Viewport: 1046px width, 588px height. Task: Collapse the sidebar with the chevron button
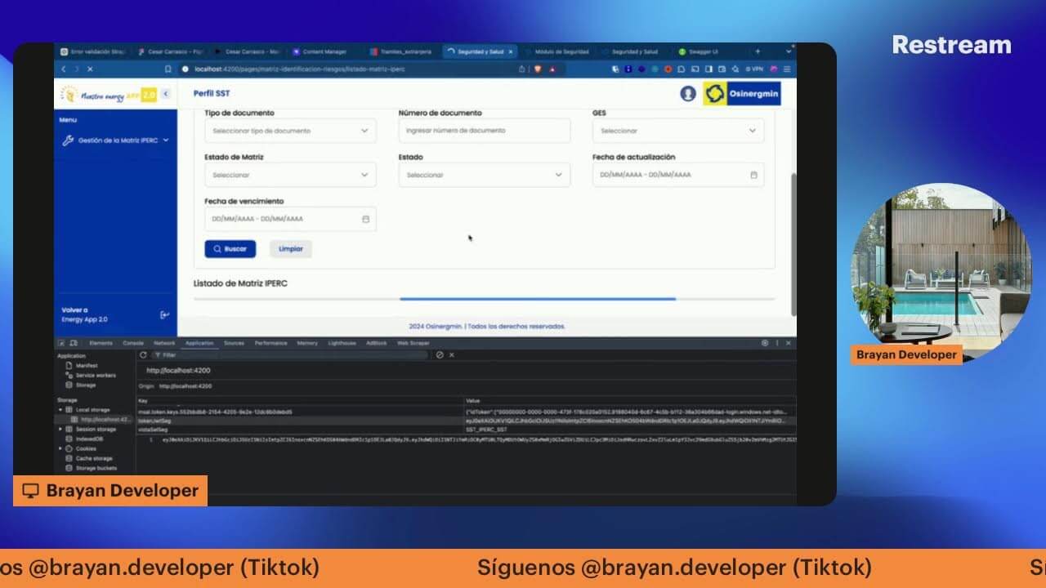(166, 94)
